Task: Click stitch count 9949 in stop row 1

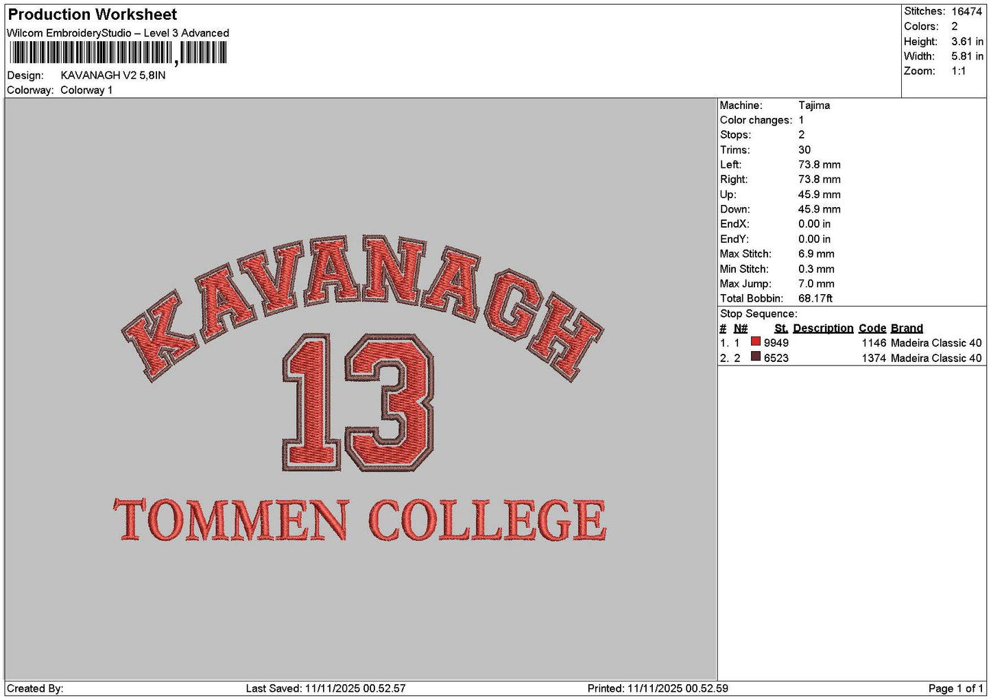Action: click(776, 343)
